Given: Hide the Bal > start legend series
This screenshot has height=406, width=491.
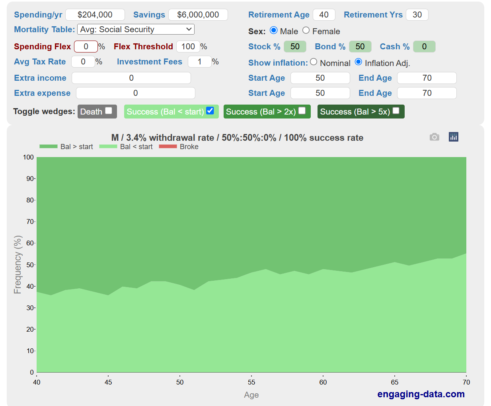Looking at the screenshot, I should (66, 147).
